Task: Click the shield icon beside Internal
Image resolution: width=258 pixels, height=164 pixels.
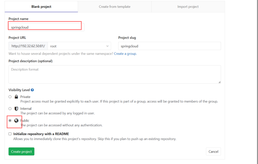Action: click(x=16, y=109)
